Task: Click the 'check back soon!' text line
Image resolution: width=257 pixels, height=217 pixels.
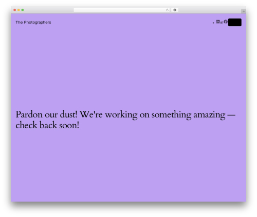Action: pyautogui.click(x=47, y=125)
